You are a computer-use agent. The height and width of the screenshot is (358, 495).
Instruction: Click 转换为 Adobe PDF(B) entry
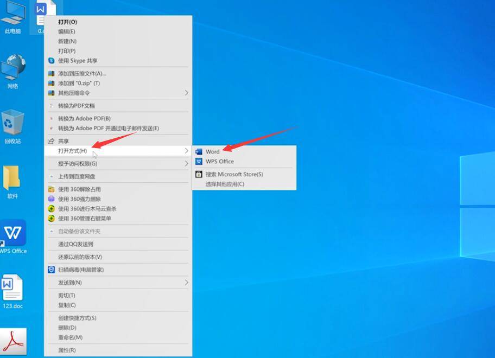click(84, 119)
